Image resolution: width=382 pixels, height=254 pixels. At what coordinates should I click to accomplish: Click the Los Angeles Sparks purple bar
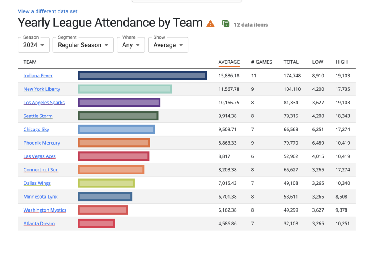119,103
